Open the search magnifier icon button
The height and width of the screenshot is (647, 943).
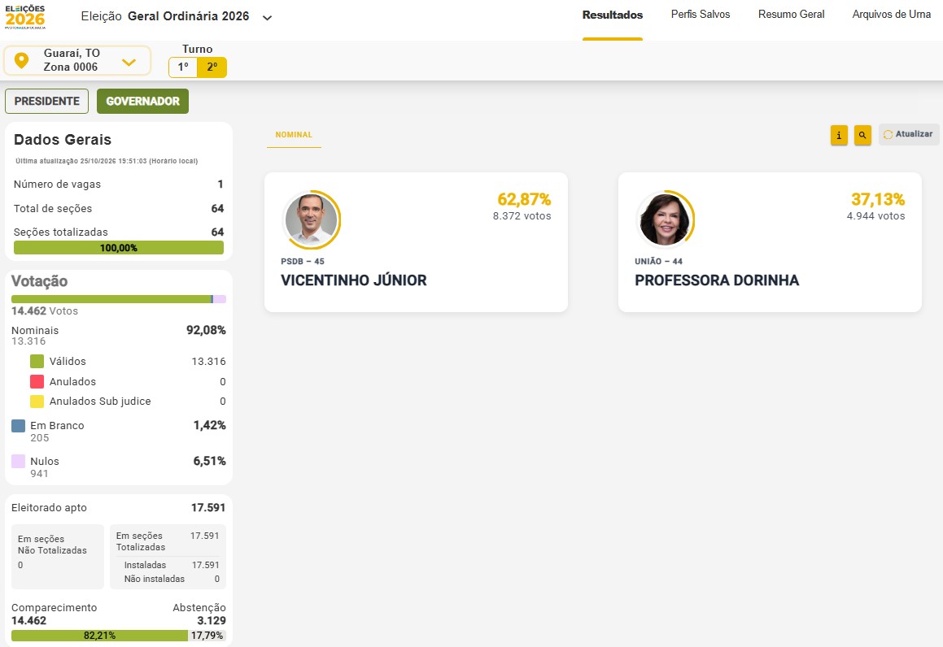coord(862,135)
